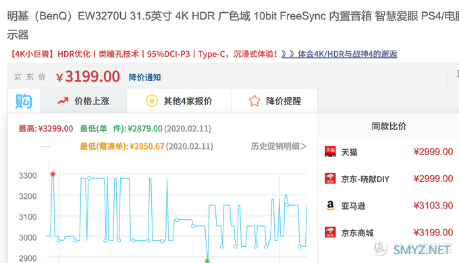
Task: Open the 体会4K/HDR与战神4的邂逅 promo link
Action: [340, 54]
